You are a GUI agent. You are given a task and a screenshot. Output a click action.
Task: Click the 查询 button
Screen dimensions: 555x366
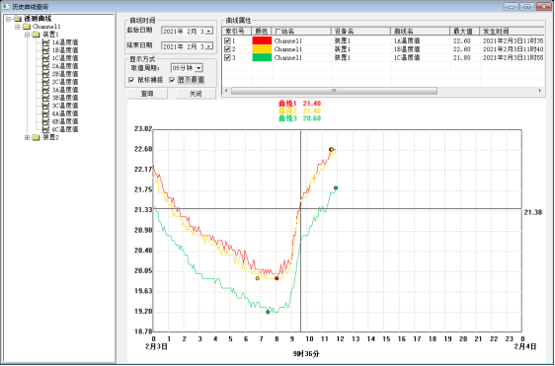147,94
